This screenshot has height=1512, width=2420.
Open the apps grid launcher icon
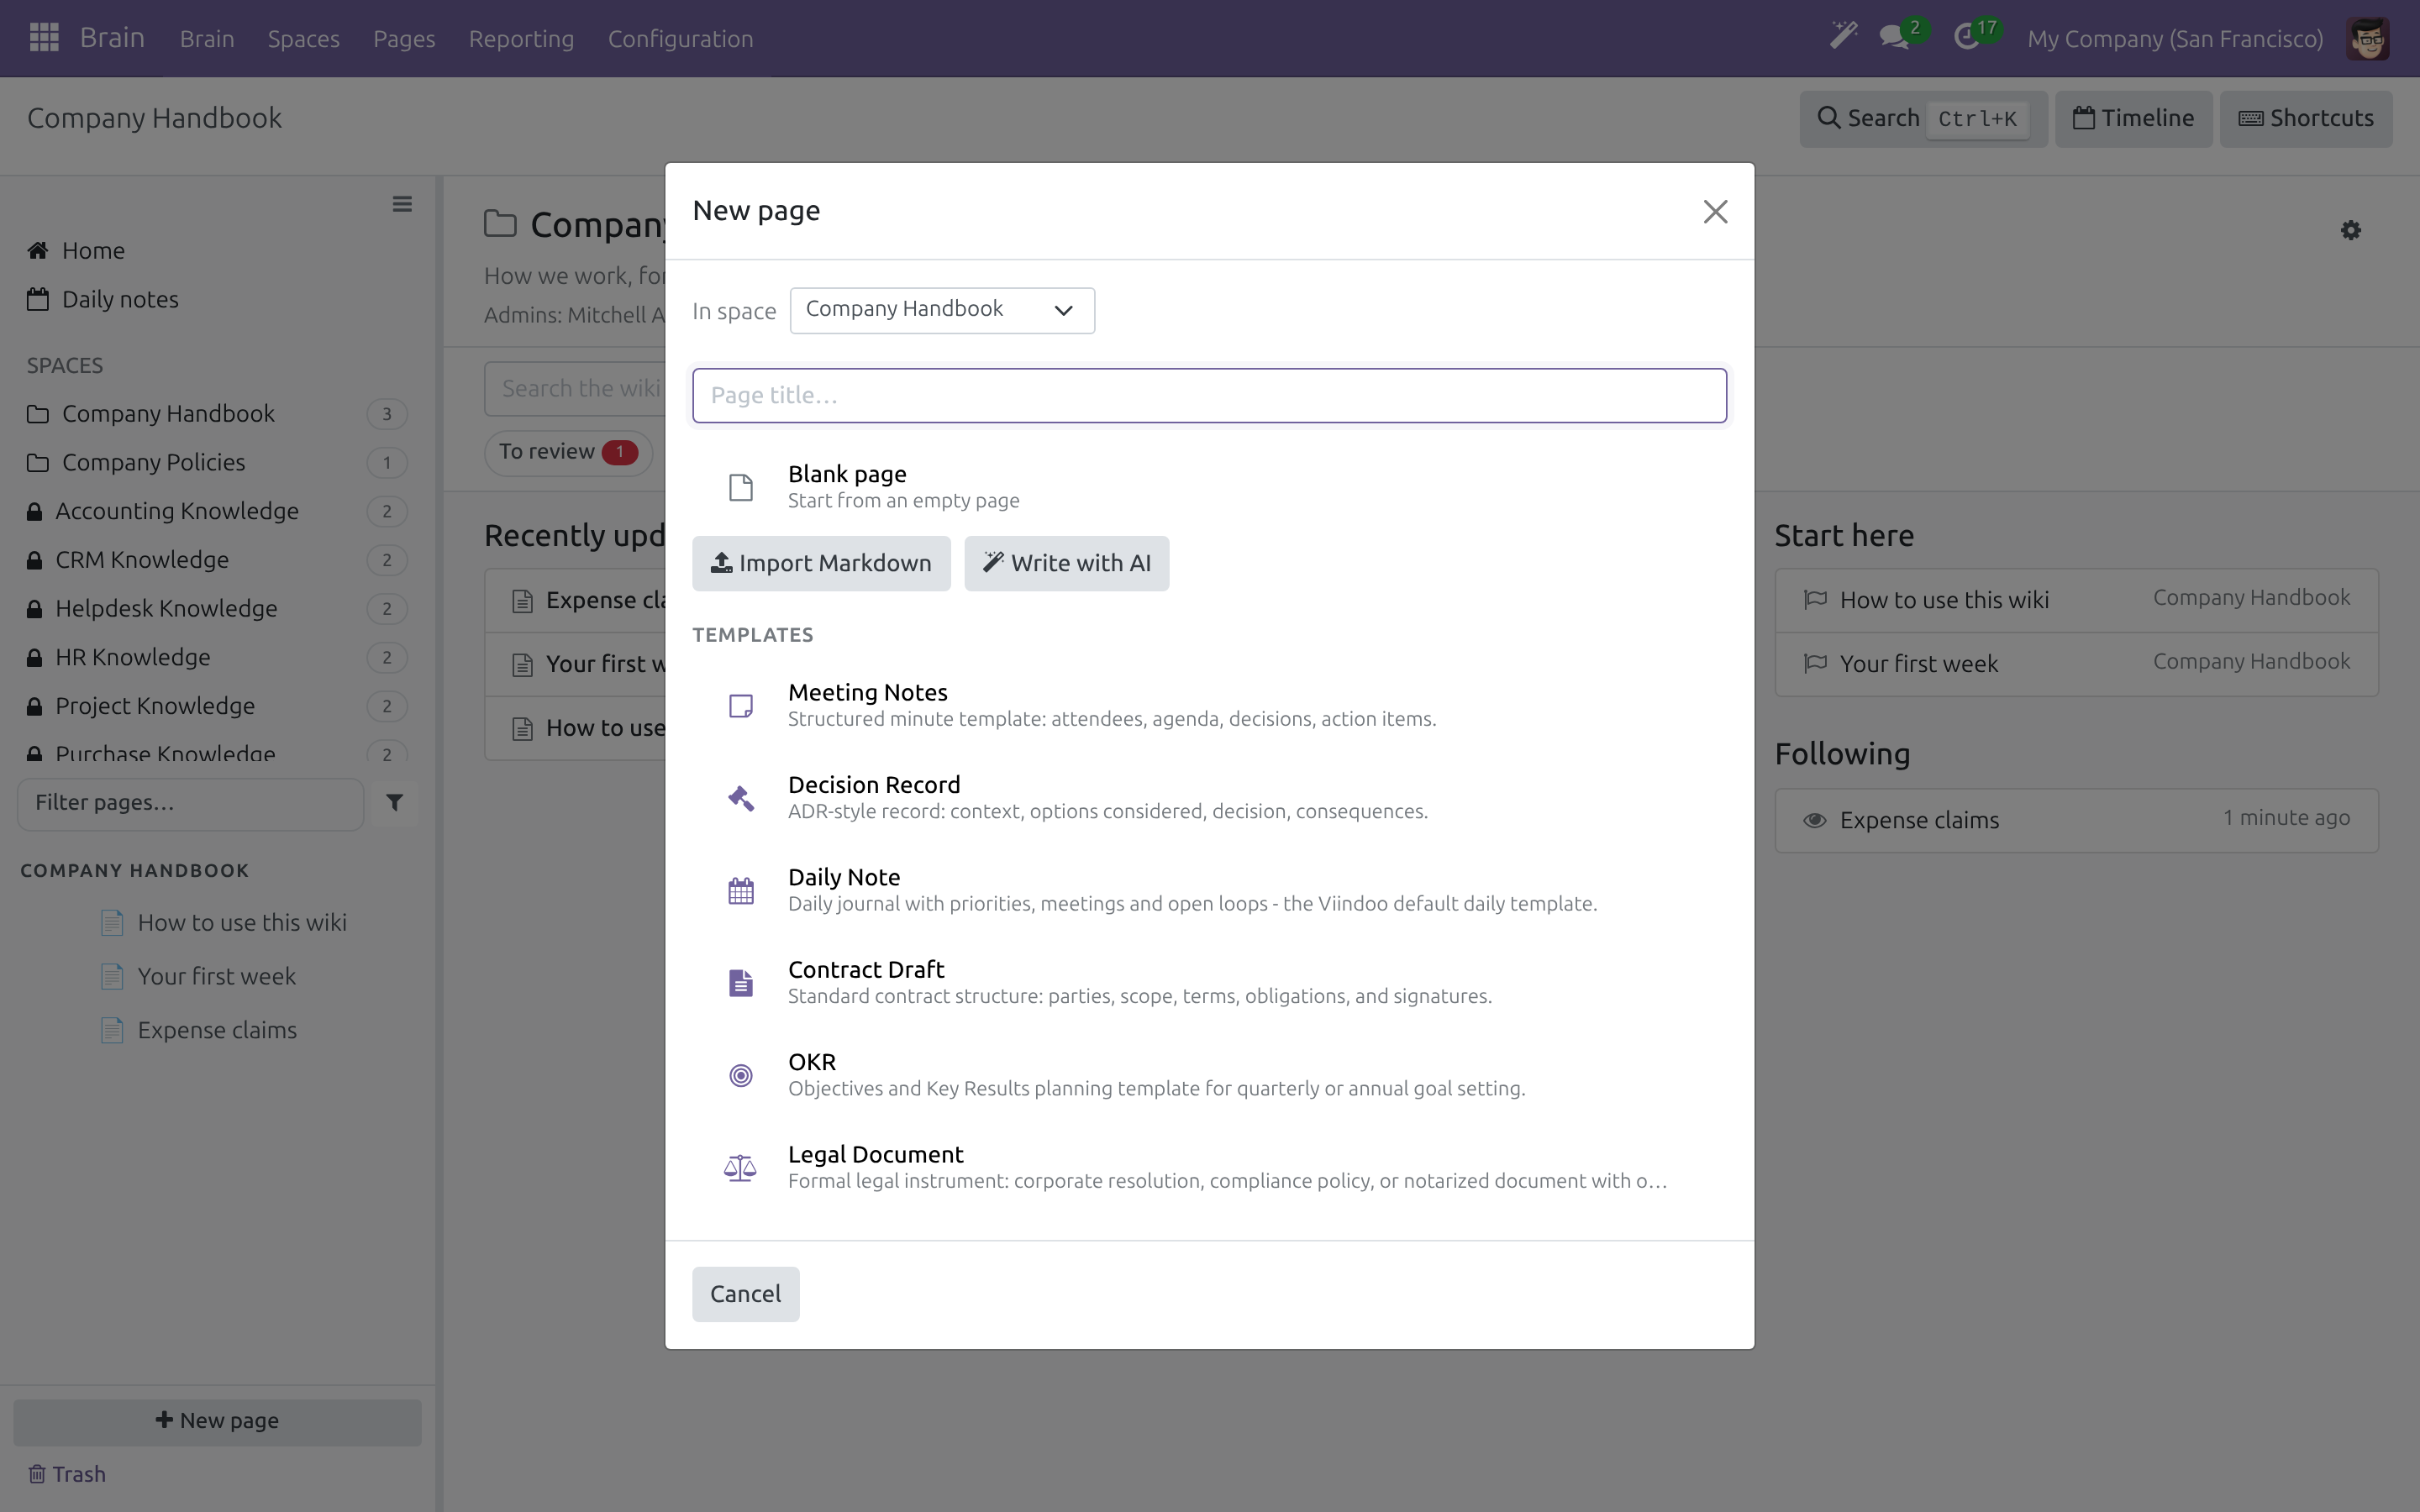point(44,38)
